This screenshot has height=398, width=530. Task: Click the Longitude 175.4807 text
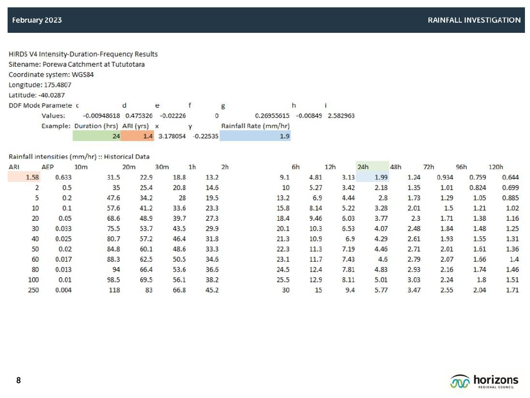coord(40,84)
